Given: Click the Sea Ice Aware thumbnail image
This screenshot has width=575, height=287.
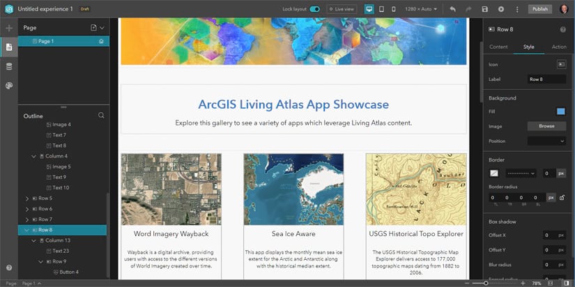Looking at the screenshot, I should [293, 189].
